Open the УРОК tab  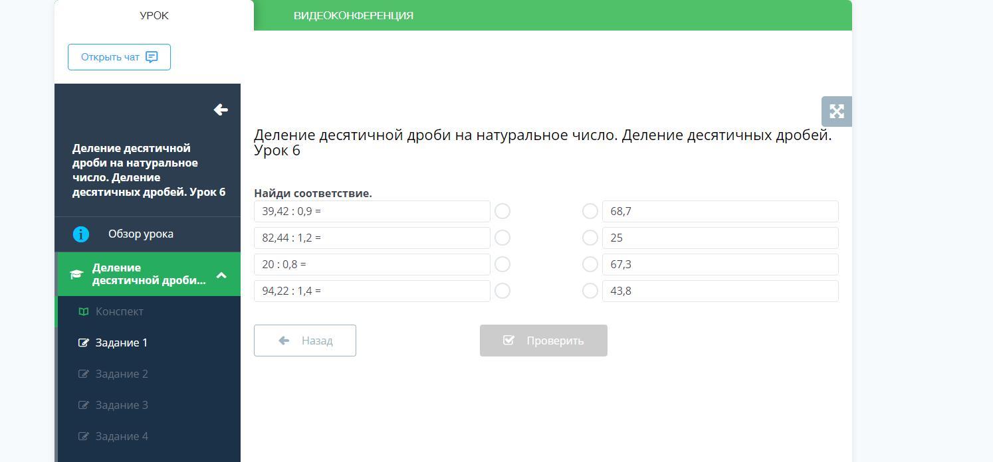point(154,15)
